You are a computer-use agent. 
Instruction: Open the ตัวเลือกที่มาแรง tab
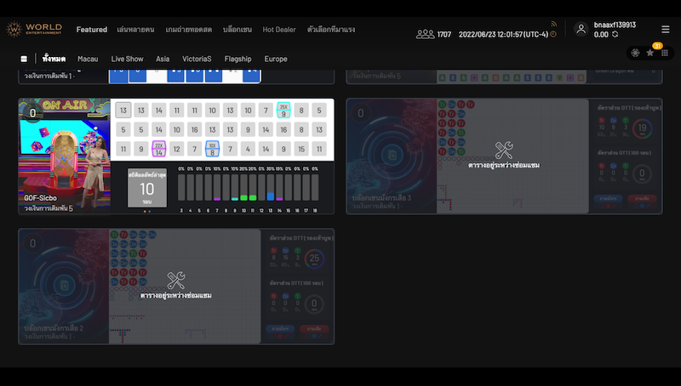click(x=331, y=30)
